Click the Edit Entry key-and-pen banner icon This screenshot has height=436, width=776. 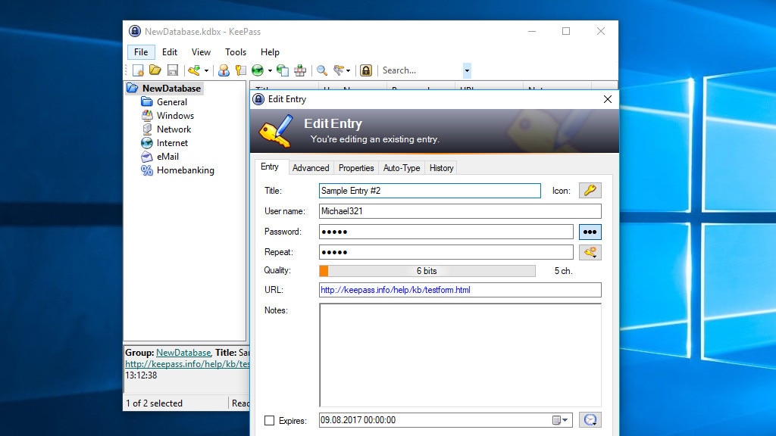click(x=276, y=131)
